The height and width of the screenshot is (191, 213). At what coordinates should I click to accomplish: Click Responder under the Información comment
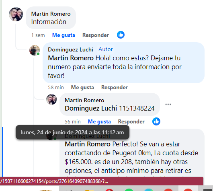coord(96,35)
